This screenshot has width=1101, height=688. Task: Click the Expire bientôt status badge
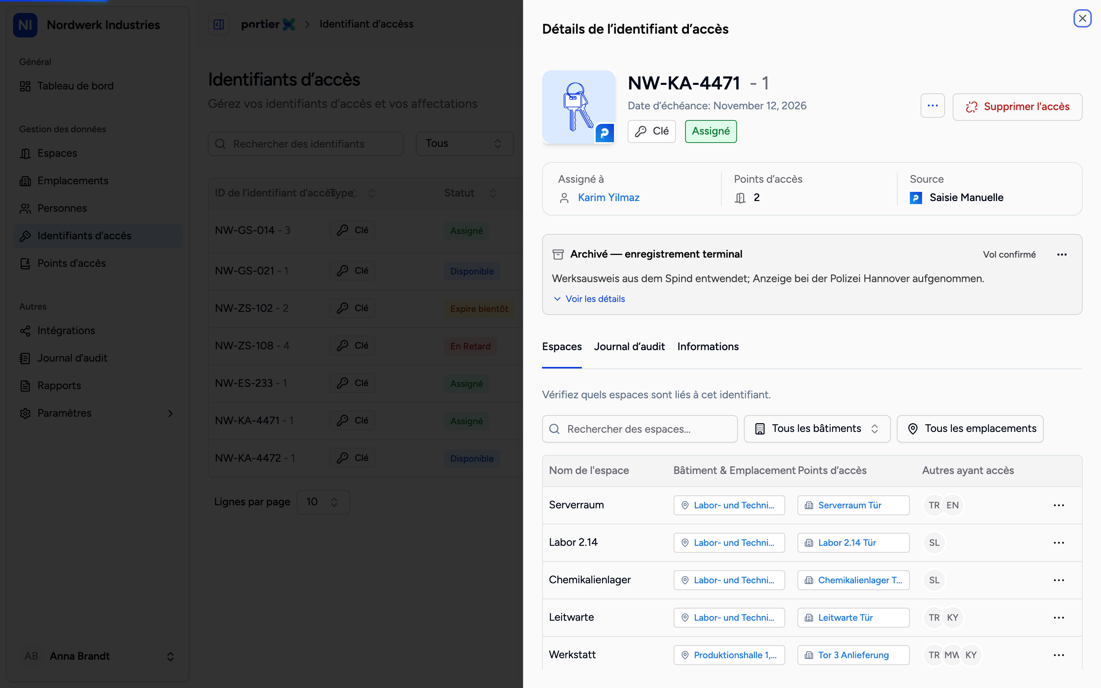[479, 309]
